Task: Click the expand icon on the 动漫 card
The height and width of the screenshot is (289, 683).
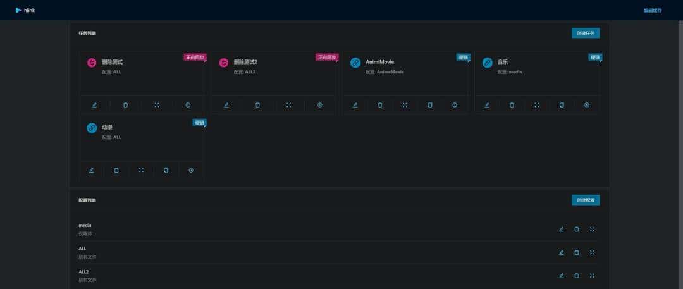Action: [141, 171]
